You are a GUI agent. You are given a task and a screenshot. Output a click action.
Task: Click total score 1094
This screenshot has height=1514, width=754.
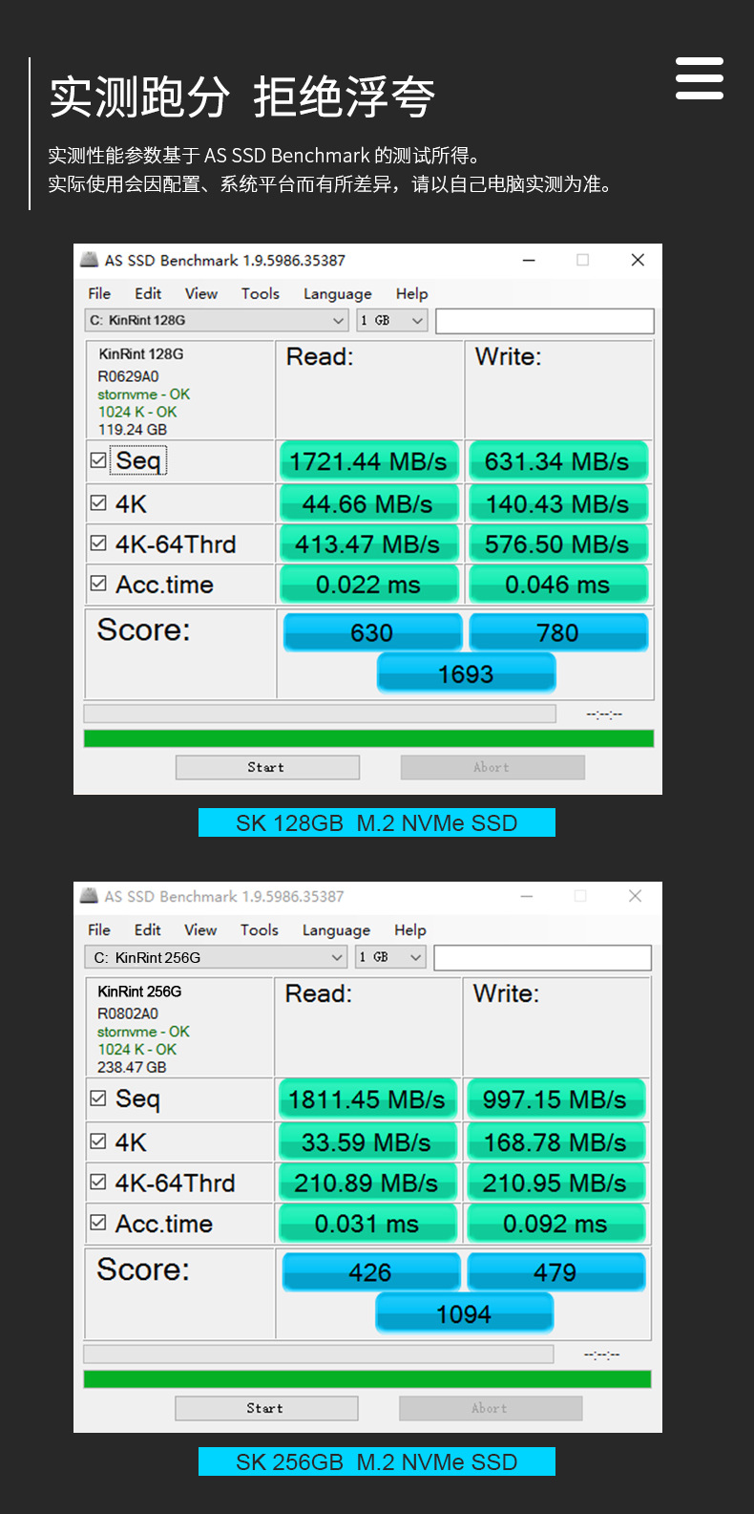tap(464, 1313)
